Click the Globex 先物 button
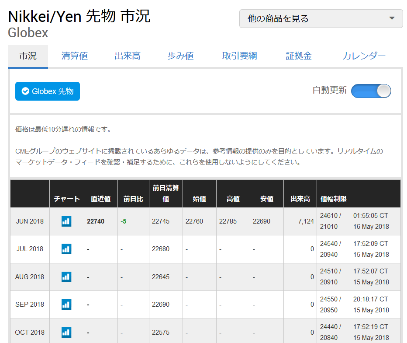This screenshot has height=343, width=407. 48,91
